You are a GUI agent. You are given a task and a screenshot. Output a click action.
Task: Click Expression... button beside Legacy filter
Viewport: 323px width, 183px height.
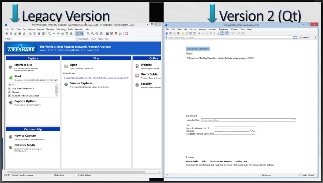coord(84,39)
